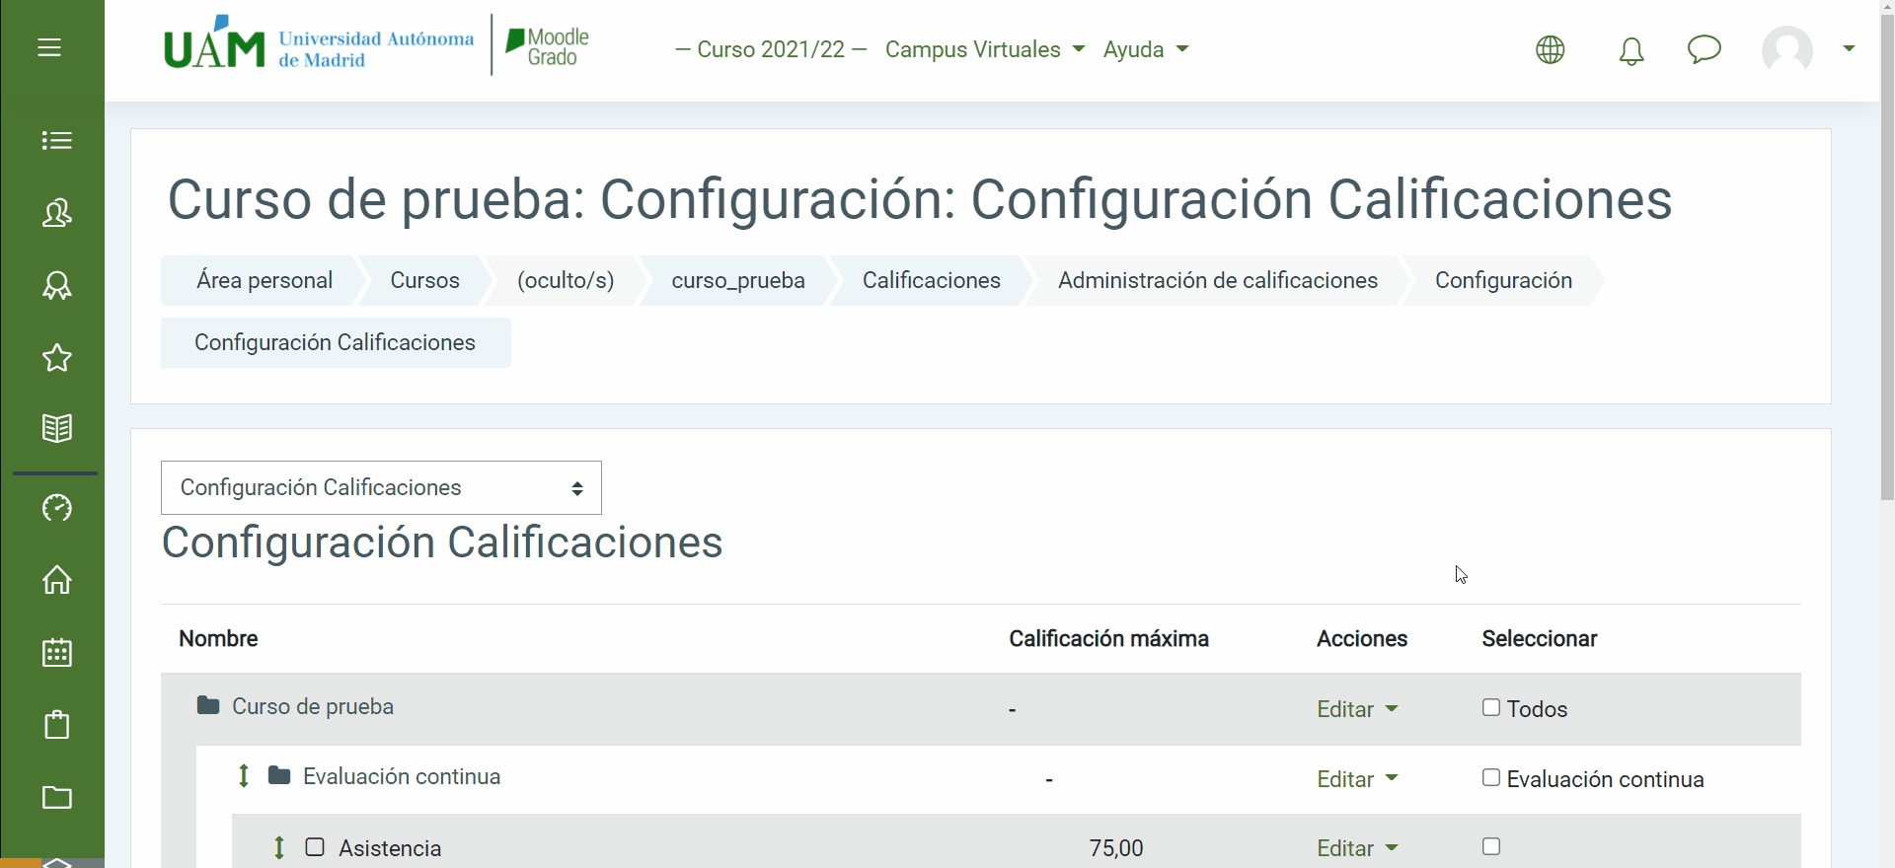Click the language globe icon
Screen dimensions: 1895x868
1550,50
